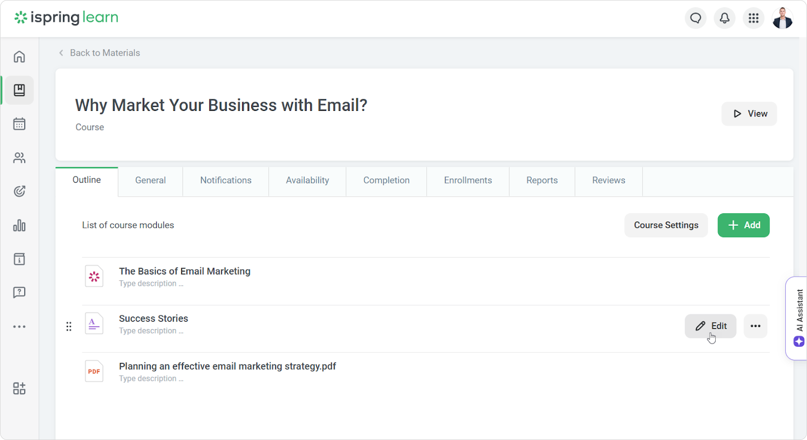807x440 pixels.
Task: Open the calendar icon in sidebar
Action: [x=19, y=124]
